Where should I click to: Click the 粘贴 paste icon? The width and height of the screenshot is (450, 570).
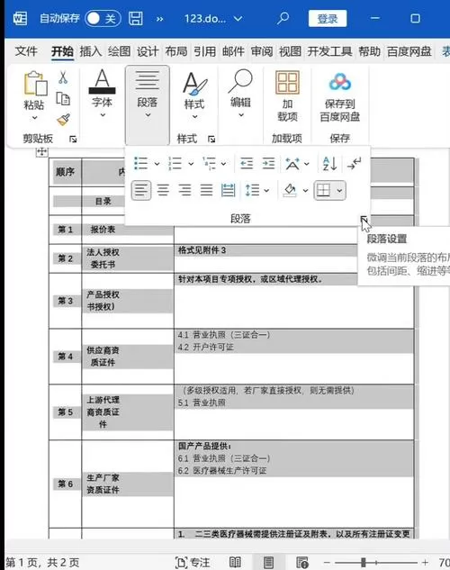click(x=35, y=83)
